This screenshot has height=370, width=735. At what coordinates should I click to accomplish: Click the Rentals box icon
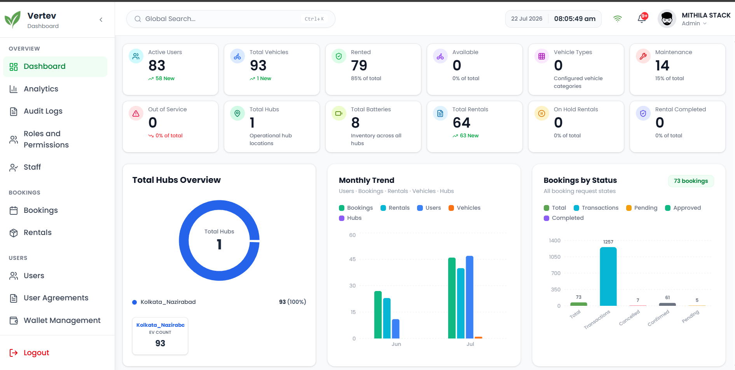pyautogui.click(x=14, y=233)
